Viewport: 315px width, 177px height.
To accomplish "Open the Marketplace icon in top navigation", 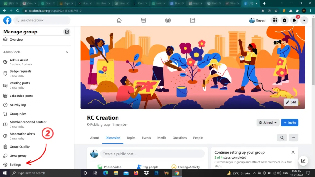I will coord(143,20).
